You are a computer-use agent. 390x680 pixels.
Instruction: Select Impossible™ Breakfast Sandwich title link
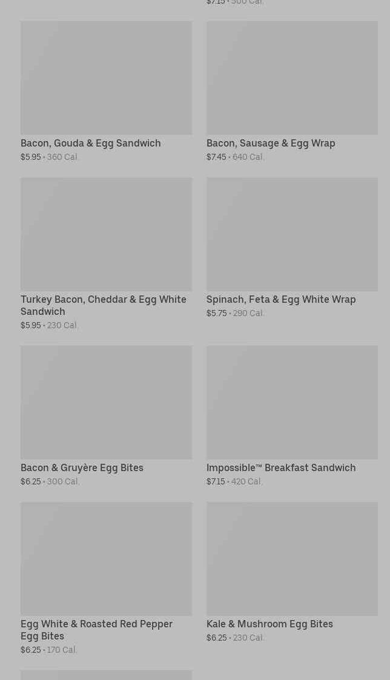(281, 467)
